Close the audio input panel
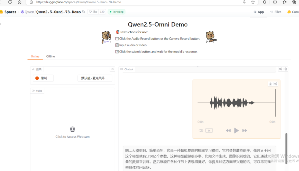 (x=112, y=69)
